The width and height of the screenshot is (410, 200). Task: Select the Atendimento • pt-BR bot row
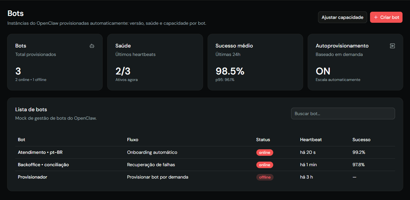point(205,152)
